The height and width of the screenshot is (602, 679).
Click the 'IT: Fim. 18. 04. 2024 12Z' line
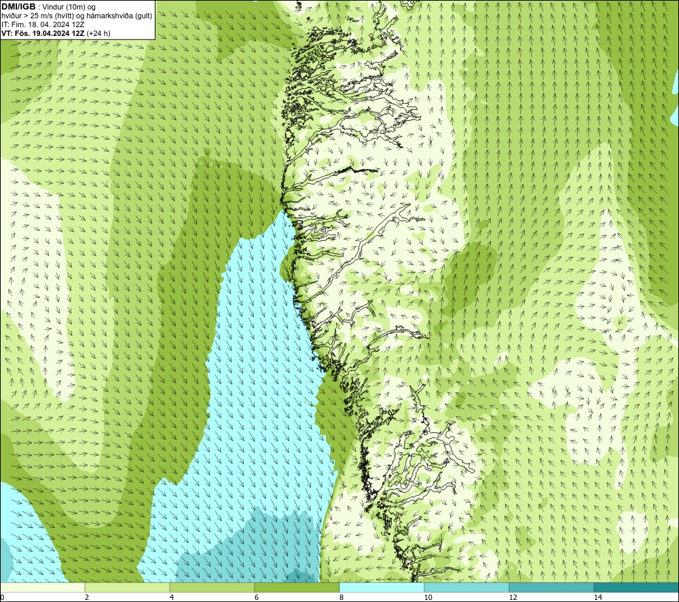[43, 24]
